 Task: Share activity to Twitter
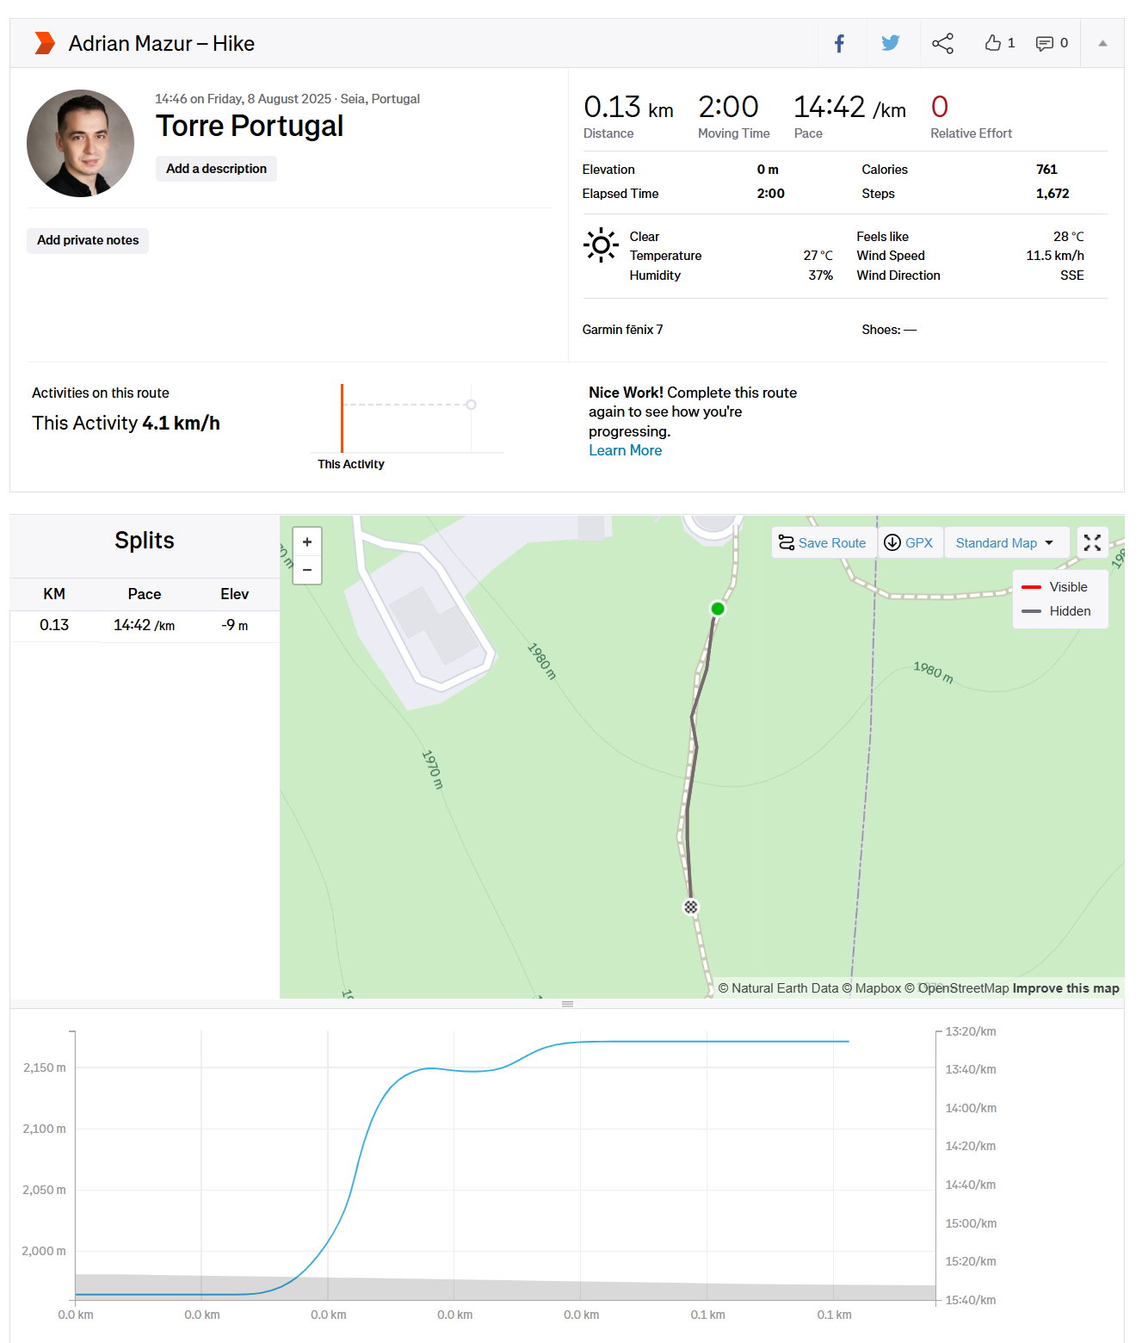pyautogui.click(x=890, y=43)
